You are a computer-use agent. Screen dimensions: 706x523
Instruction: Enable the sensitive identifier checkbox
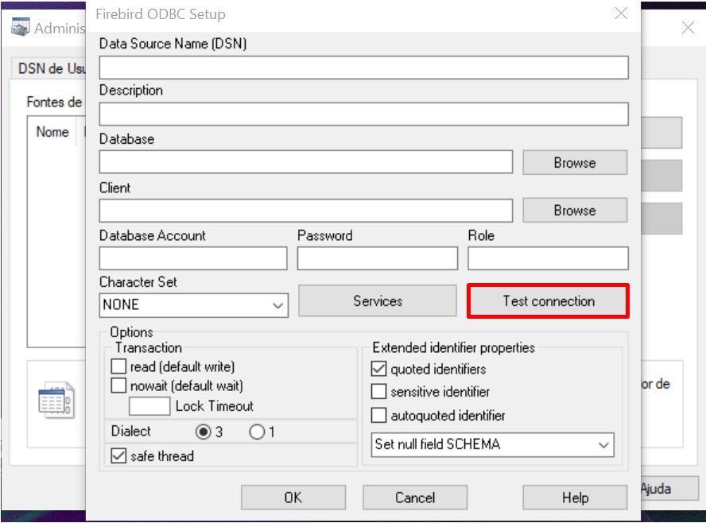tap(378, 392)
